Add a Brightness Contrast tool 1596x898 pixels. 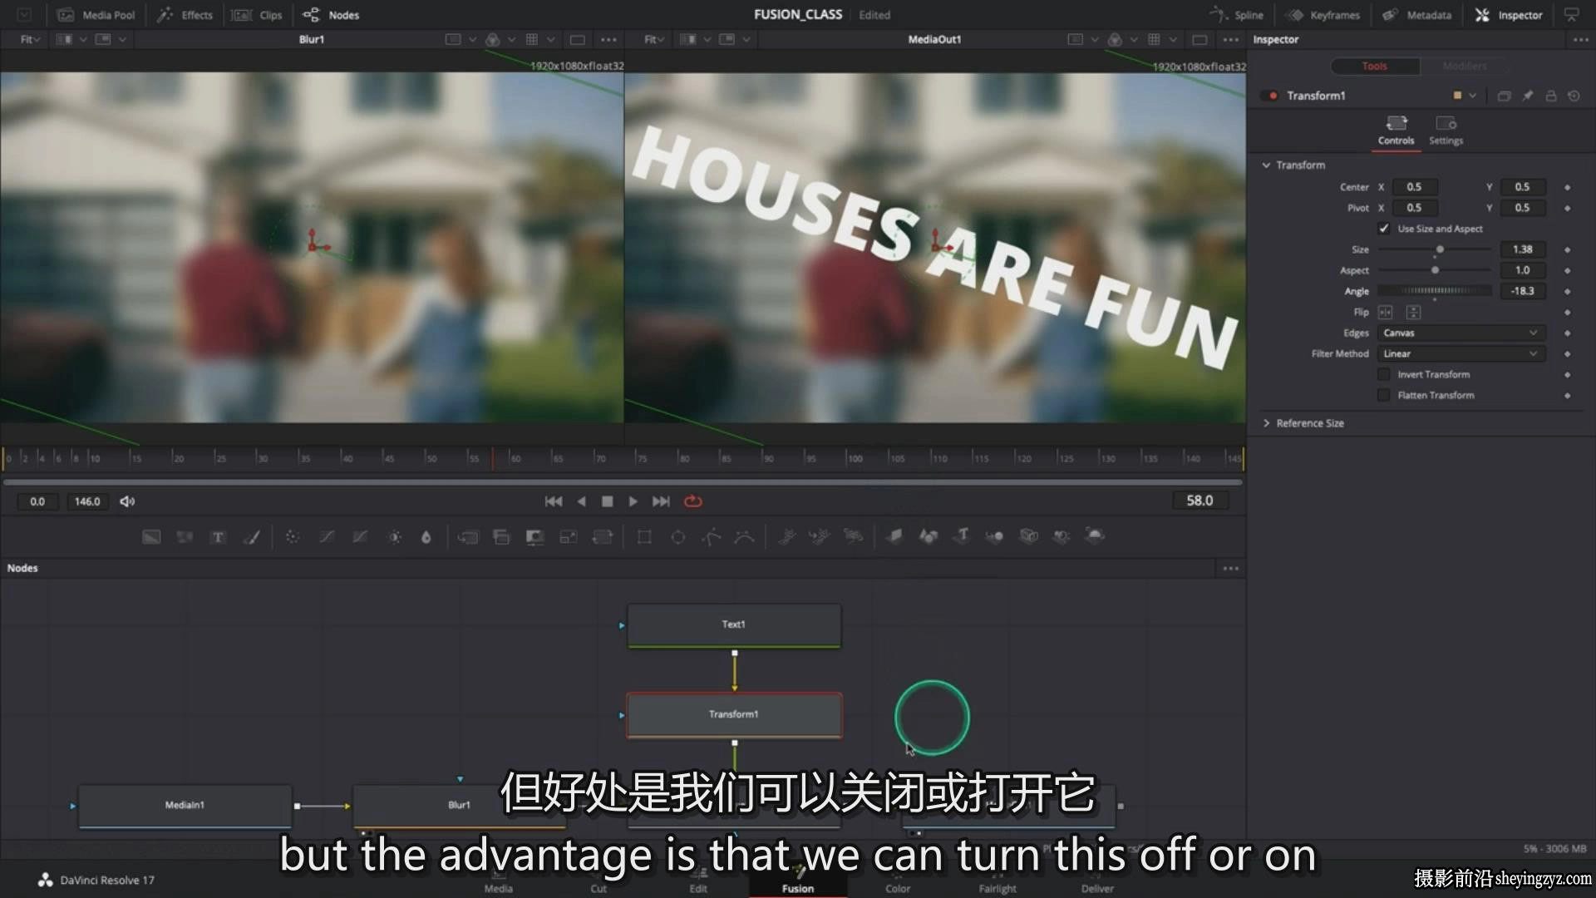[395, 537]
